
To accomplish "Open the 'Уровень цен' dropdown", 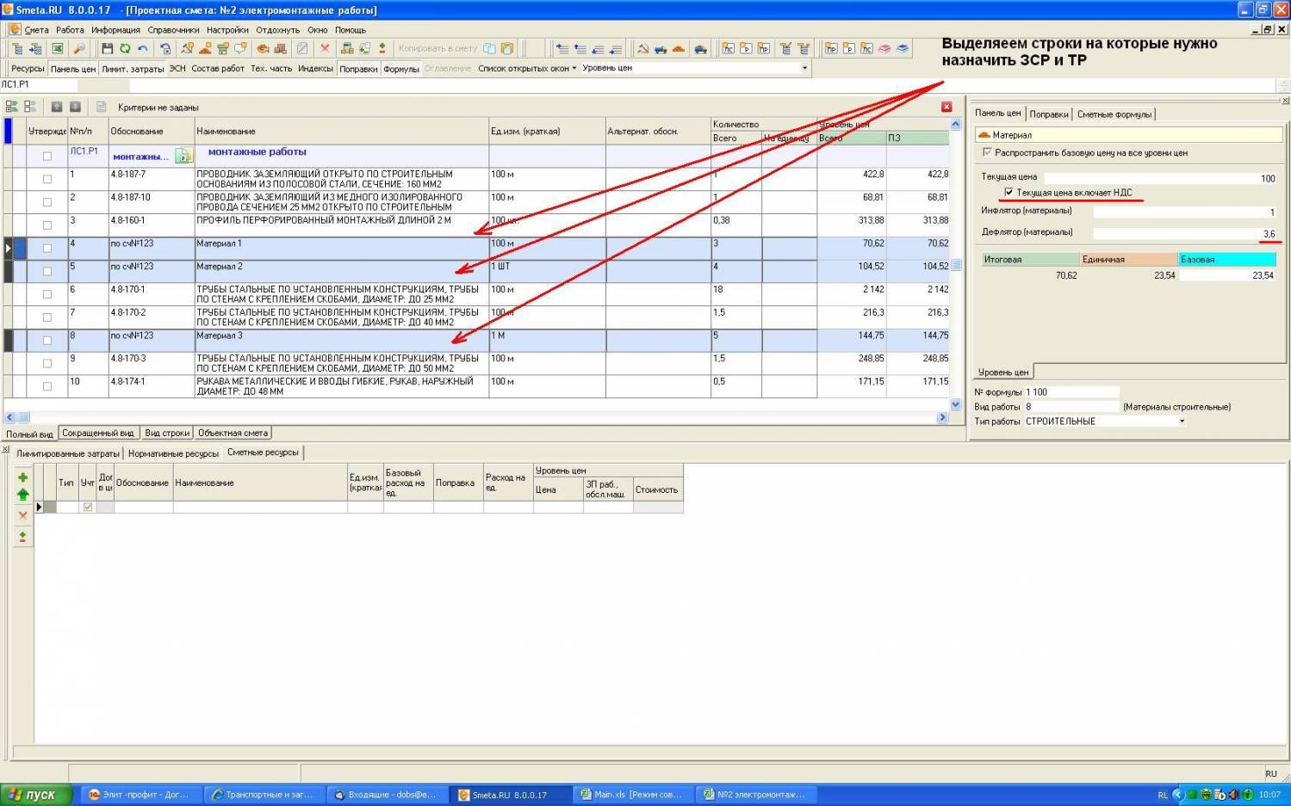I will click(x=804, y=68).
